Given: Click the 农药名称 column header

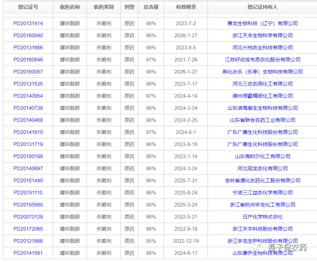Looking at the screenshot, I should coord(70,7).
